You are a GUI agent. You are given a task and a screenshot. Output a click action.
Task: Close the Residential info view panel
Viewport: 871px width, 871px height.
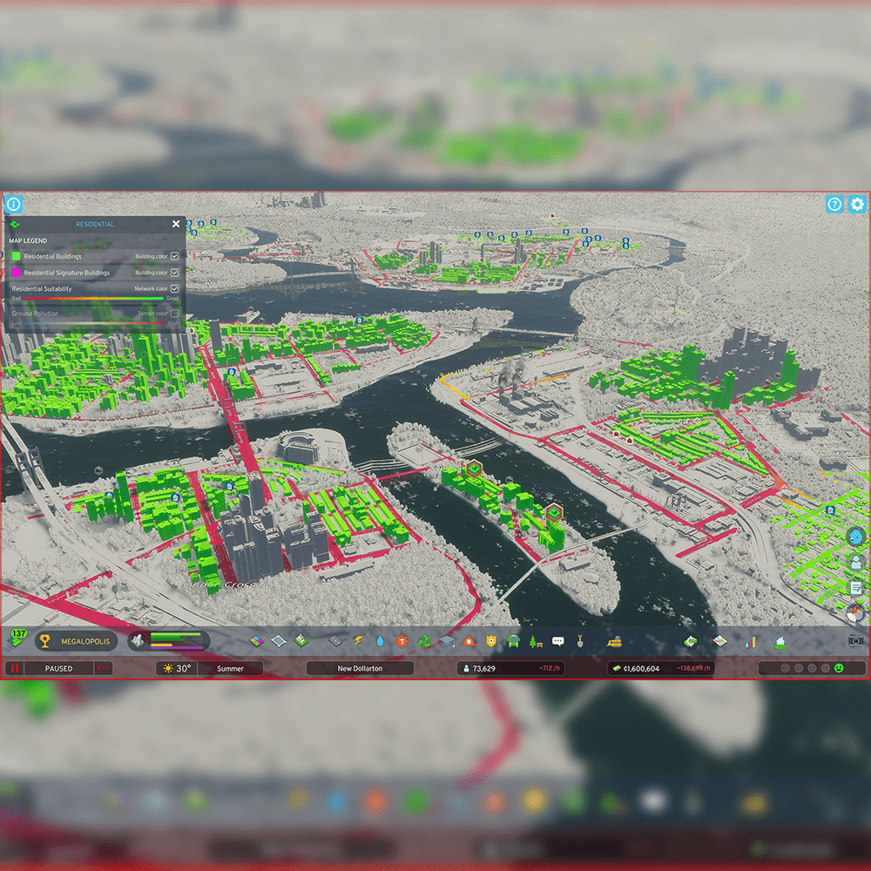(176, 224)
